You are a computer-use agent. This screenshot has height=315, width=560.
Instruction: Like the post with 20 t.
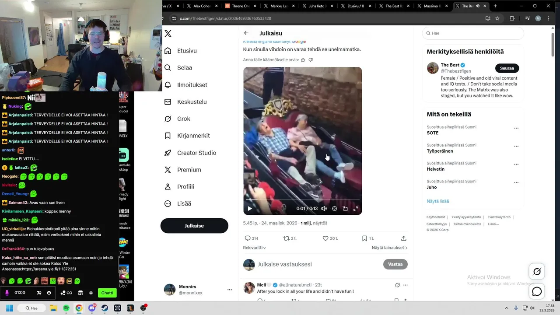point(330,238)
